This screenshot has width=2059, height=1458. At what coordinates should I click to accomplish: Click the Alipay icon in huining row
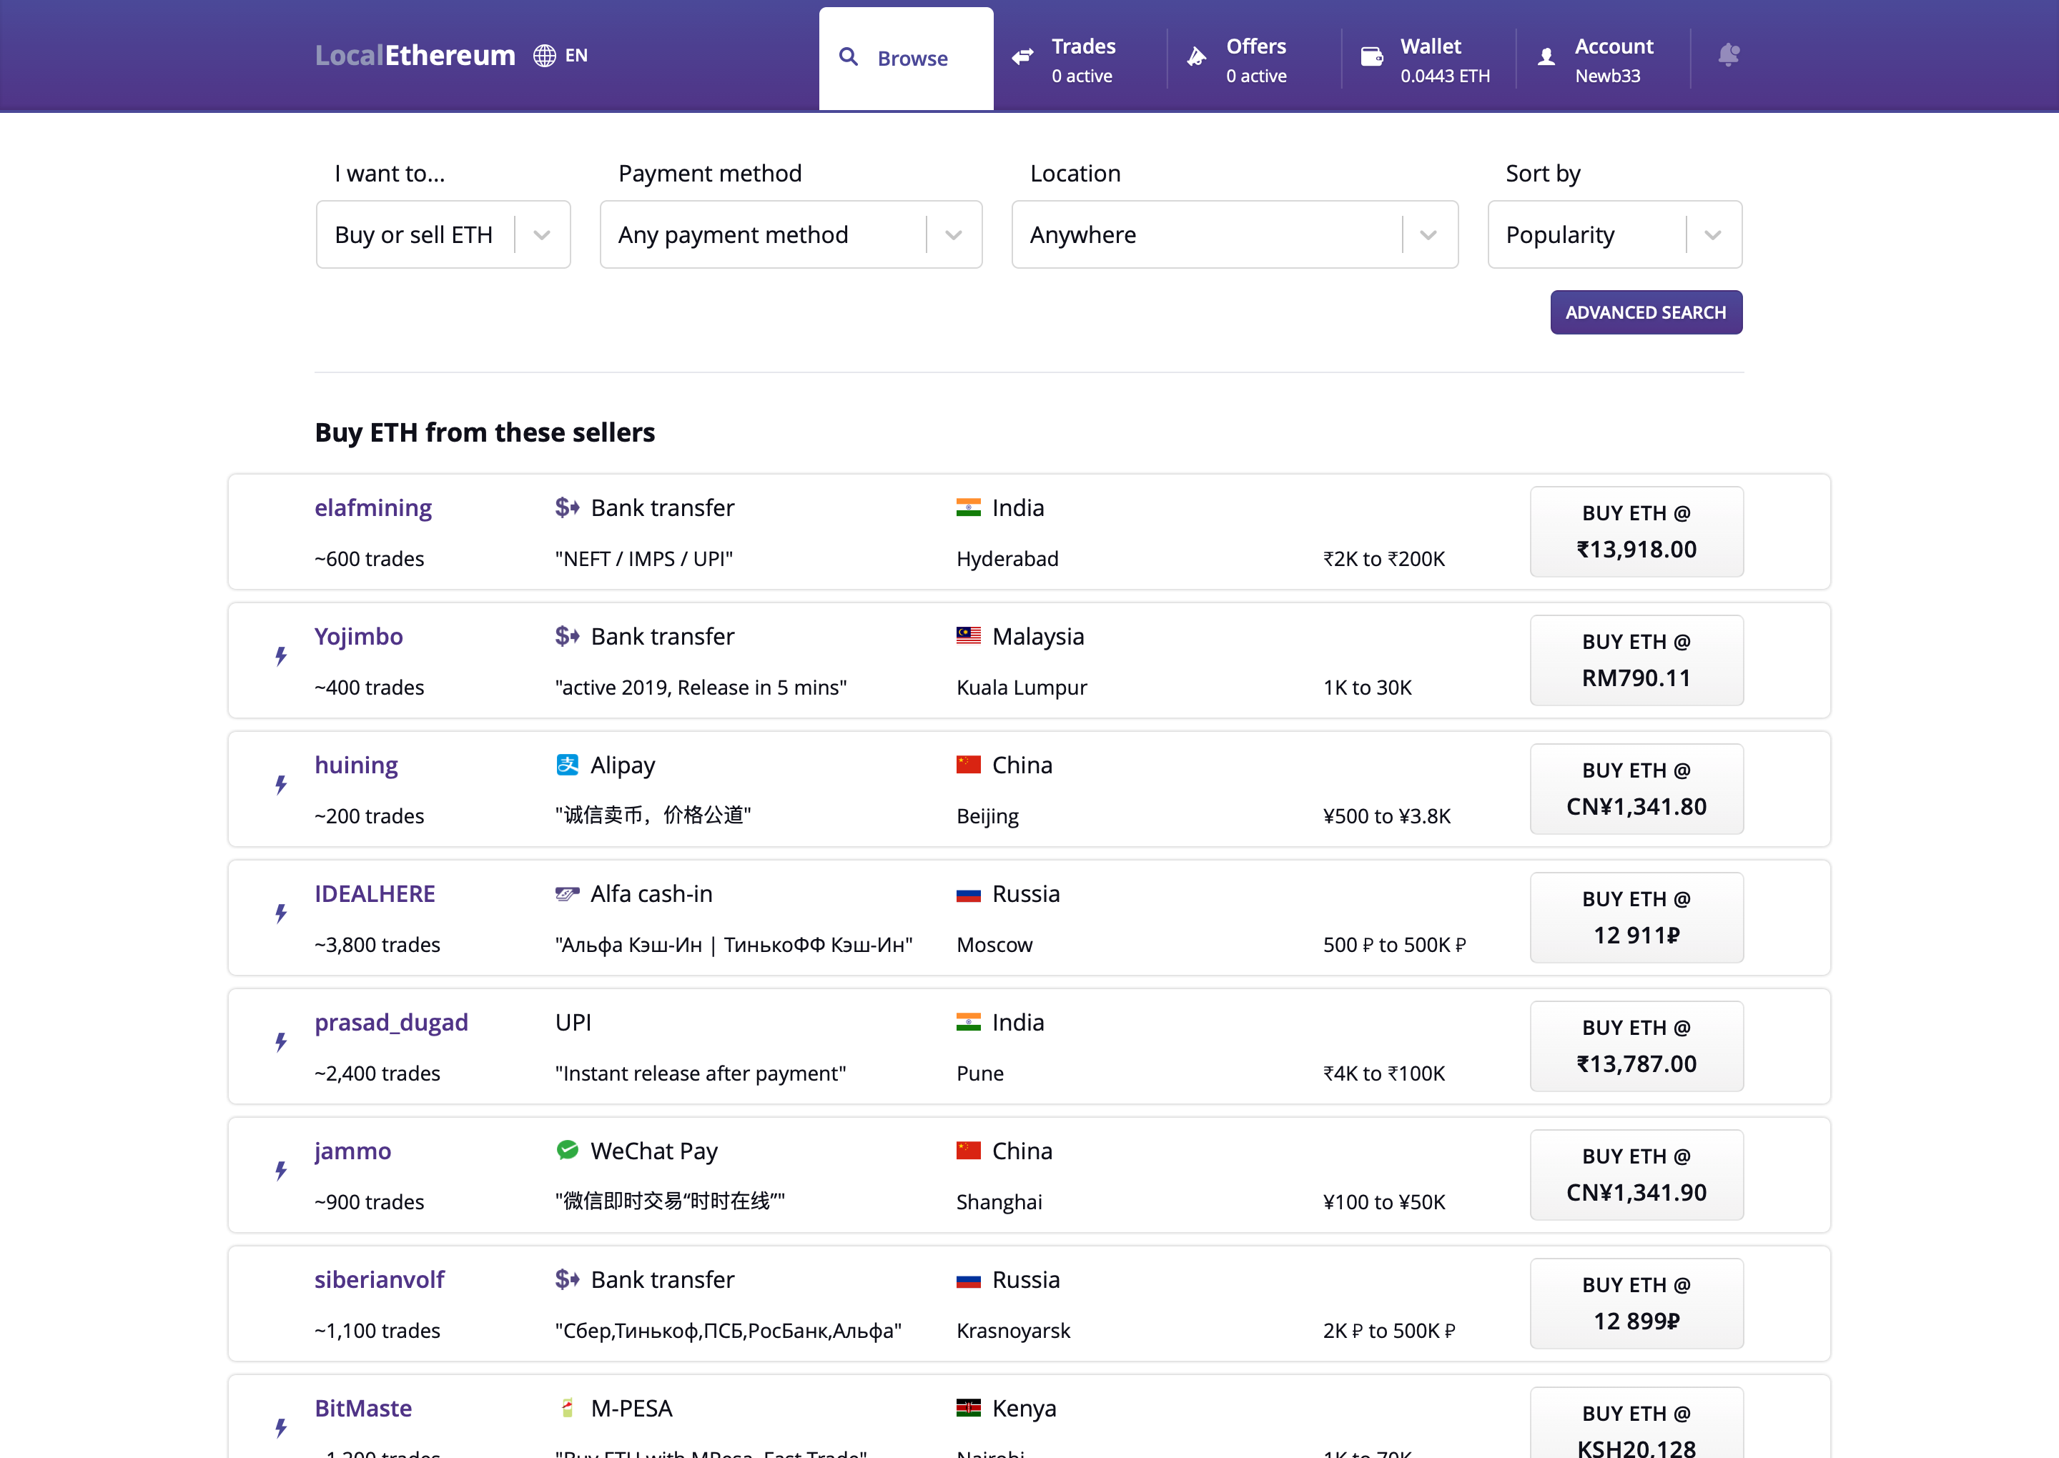[x=567, y=765]
